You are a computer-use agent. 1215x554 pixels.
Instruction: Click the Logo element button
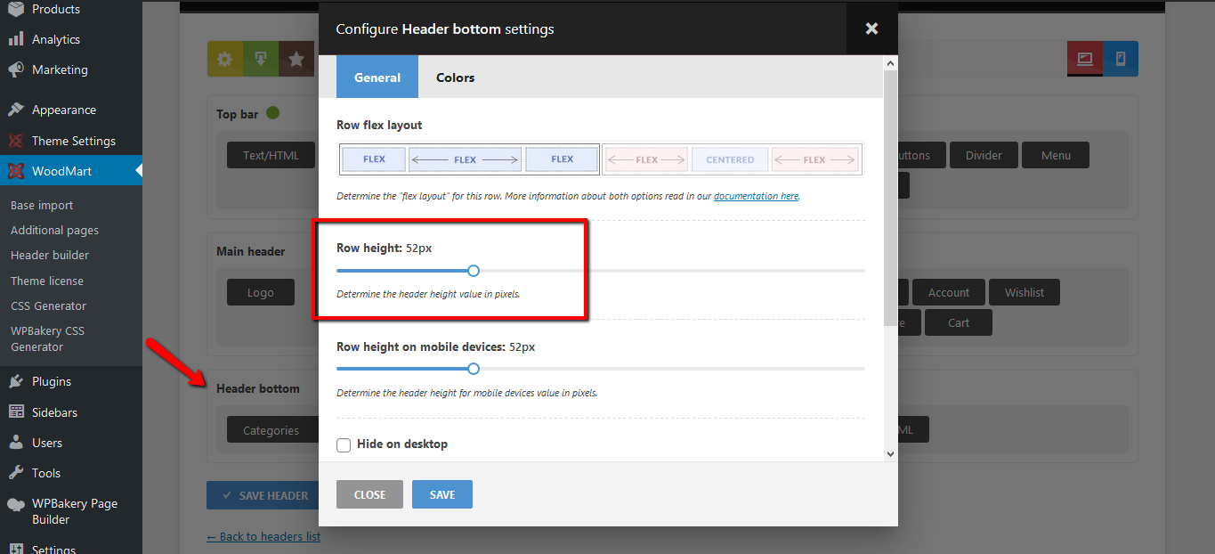pyautogui.click(x=261, y=292)
